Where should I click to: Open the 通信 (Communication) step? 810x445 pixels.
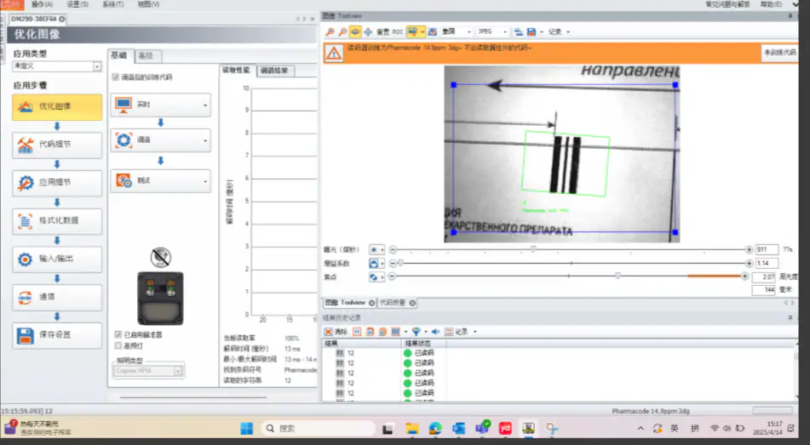57,298
